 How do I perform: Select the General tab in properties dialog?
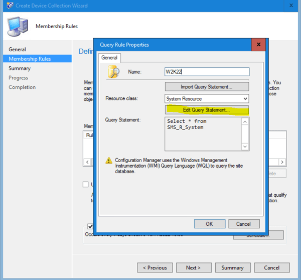coord(109,58)
